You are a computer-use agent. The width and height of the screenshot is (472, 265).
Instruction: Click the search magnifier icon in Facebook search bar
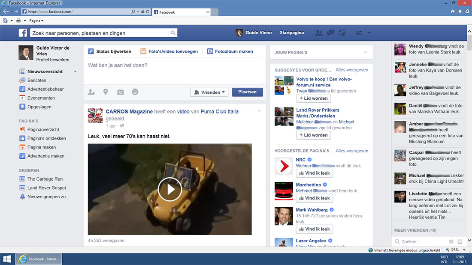173,33
